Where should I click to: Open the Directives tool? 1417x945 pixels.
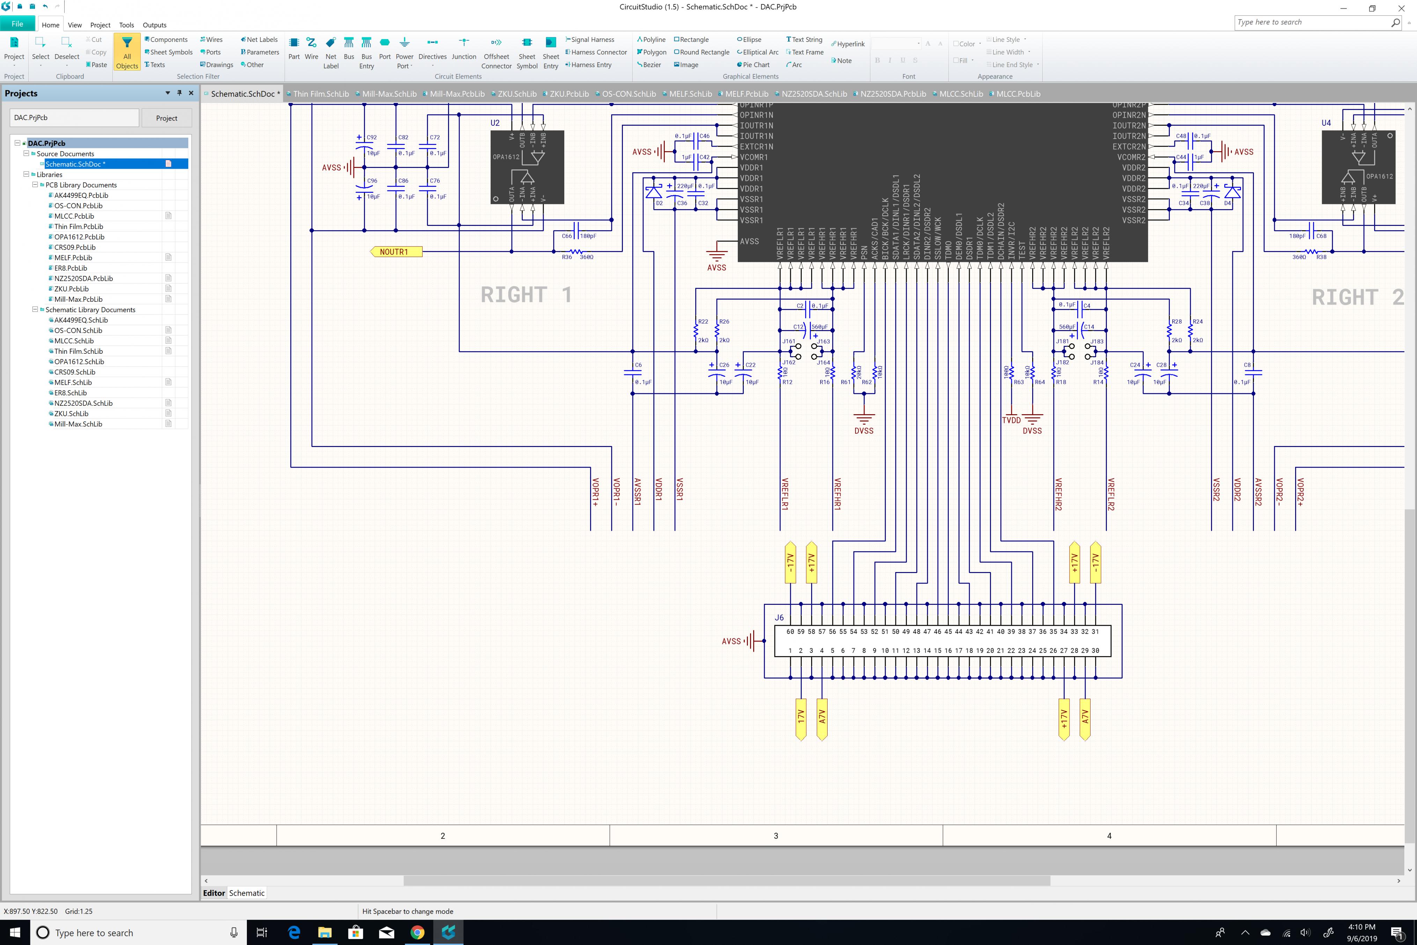[433, 51]
